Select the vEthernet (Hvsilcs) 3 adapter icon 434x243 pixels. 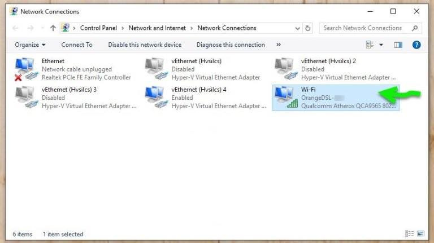pos(27,97)
